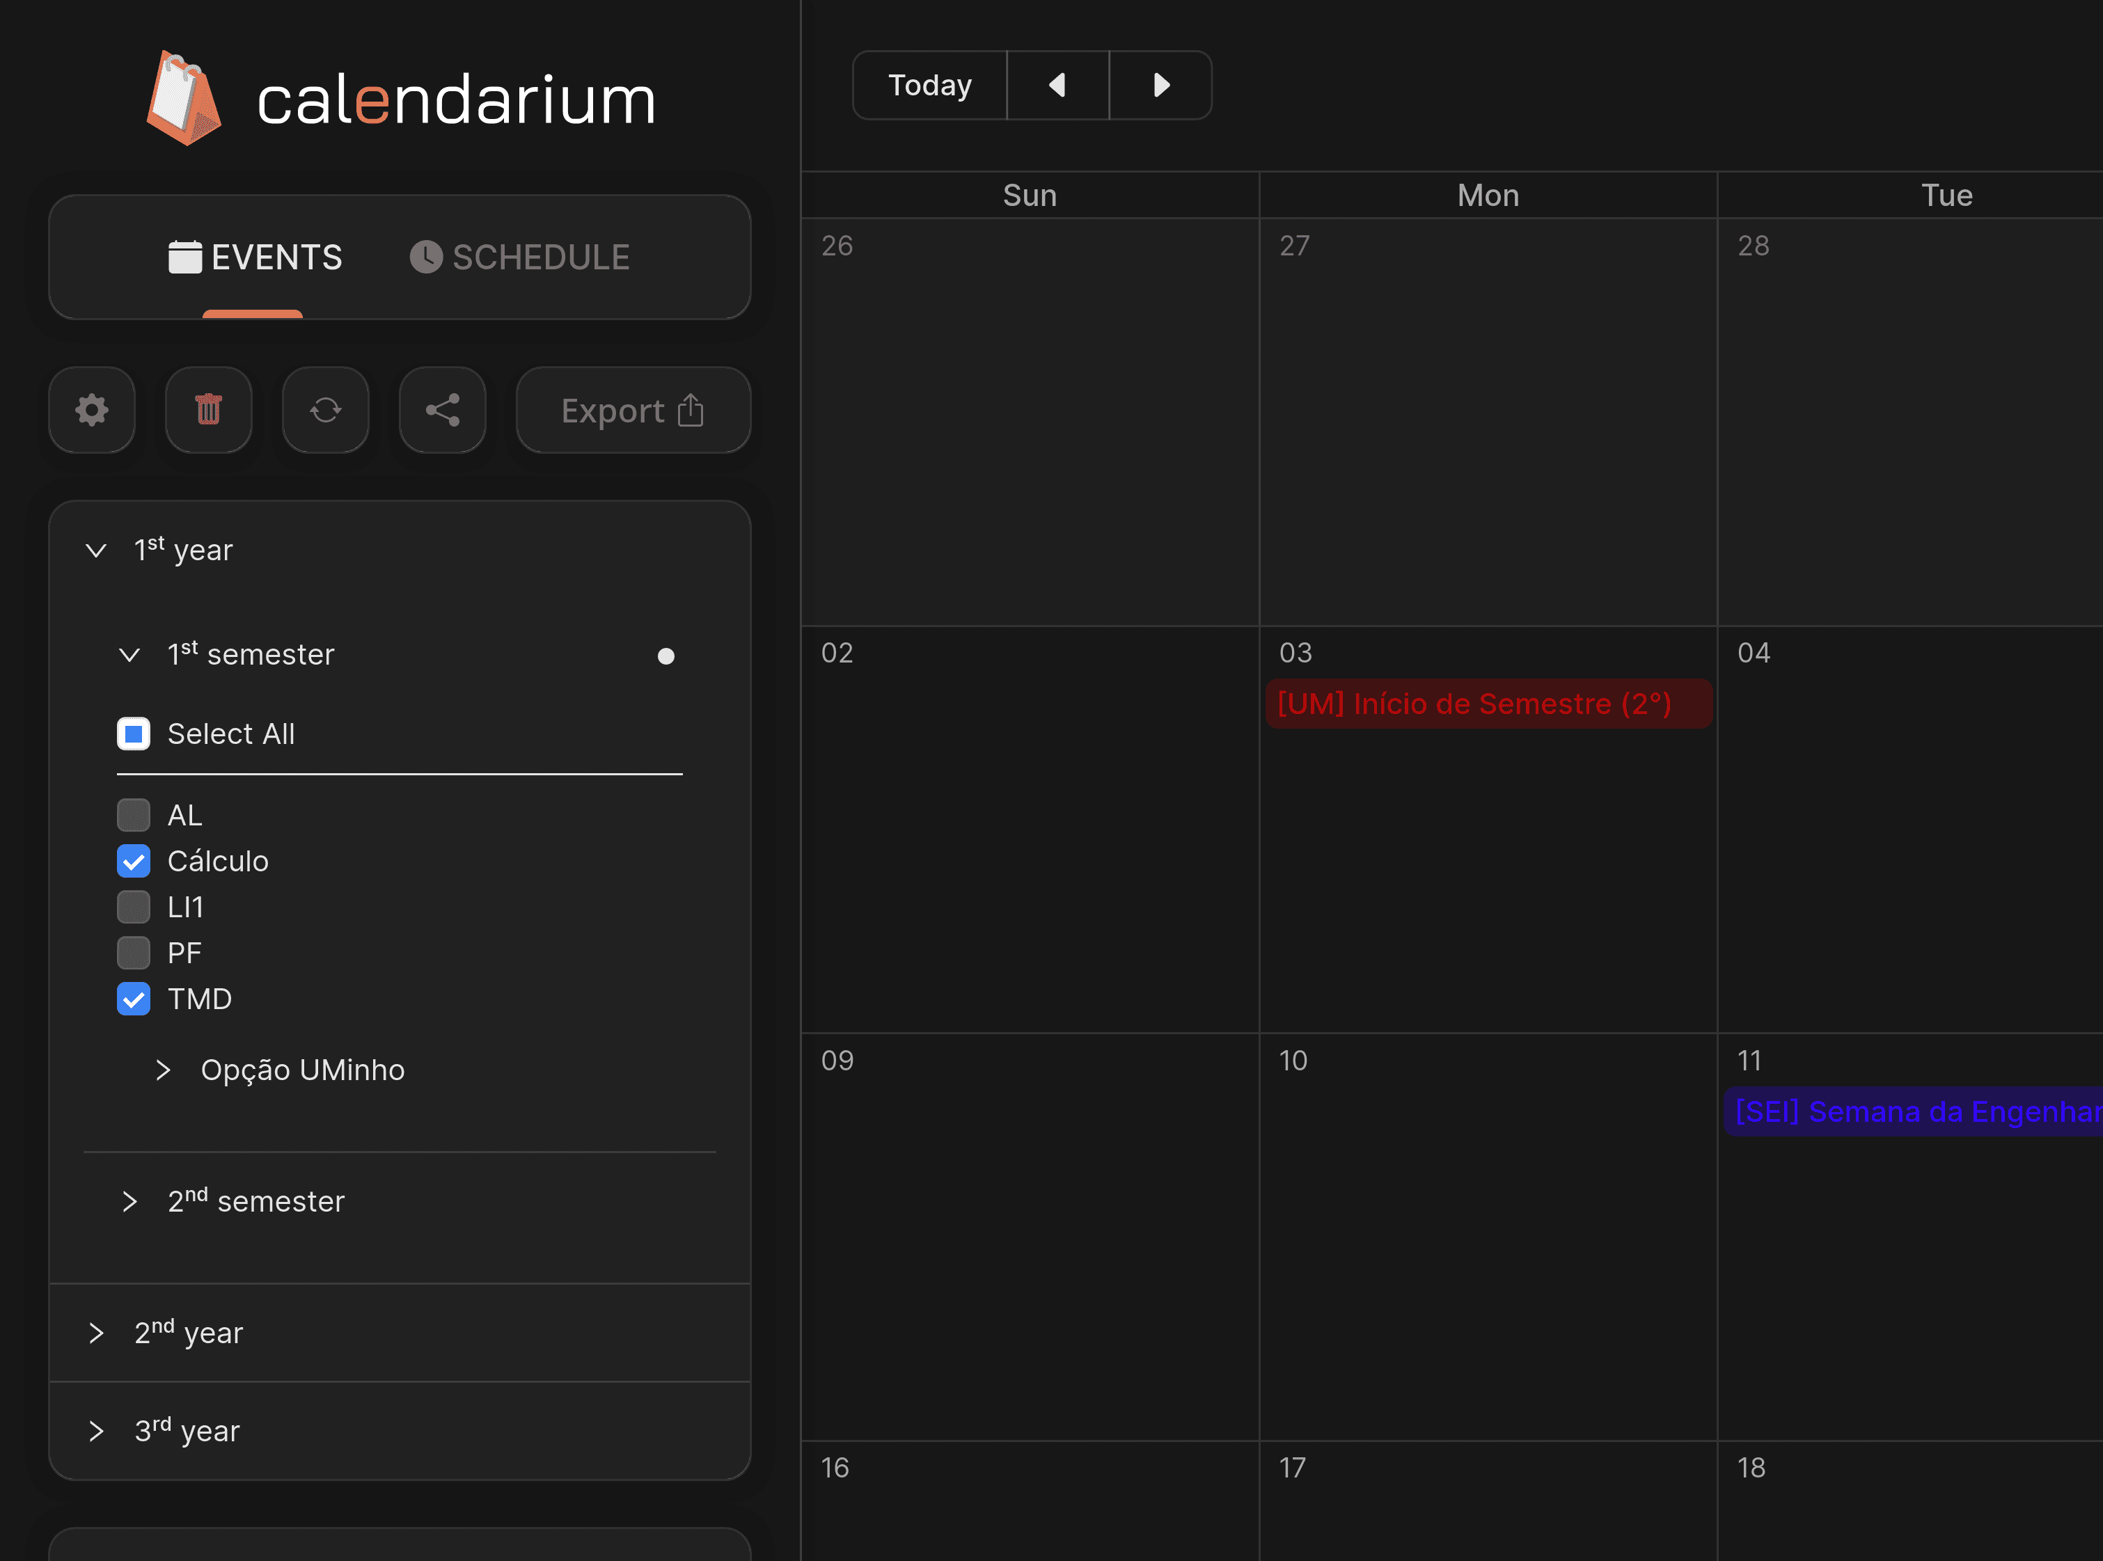
Task: Expand the 2nd semester section
Action: click(x=129, y=1201)
